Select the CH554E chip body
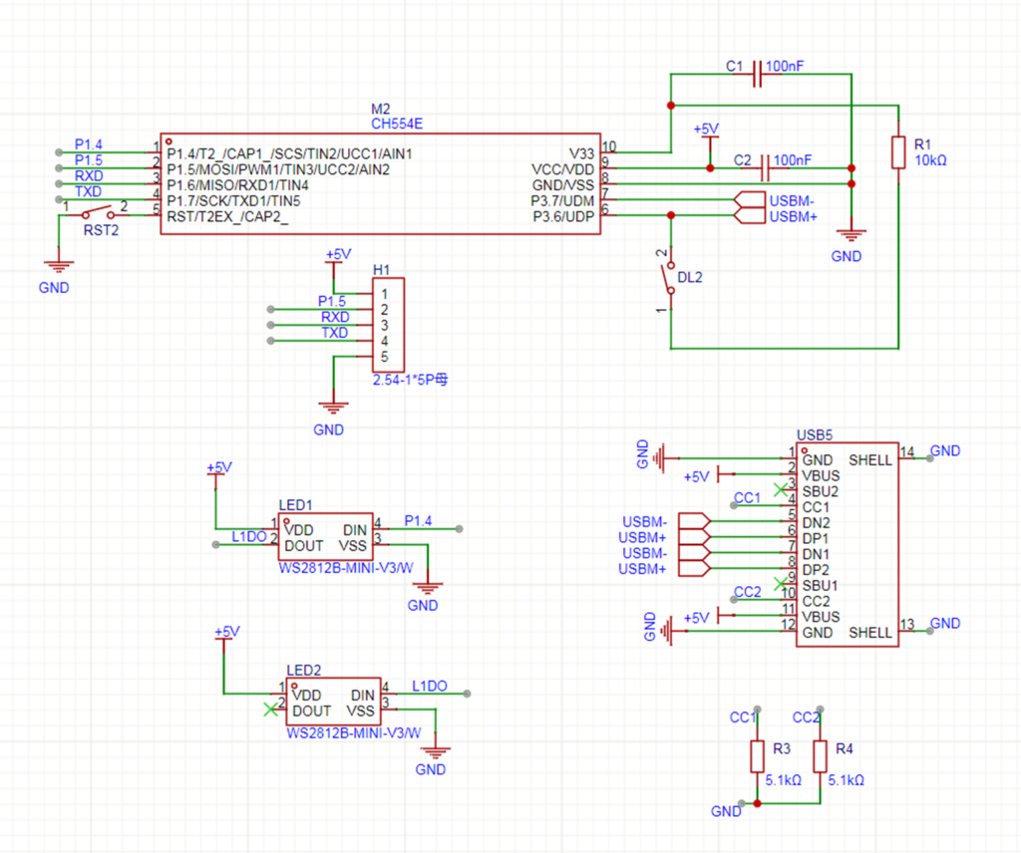The width and height of the screenshot is (1021, 853). [379, 184]
